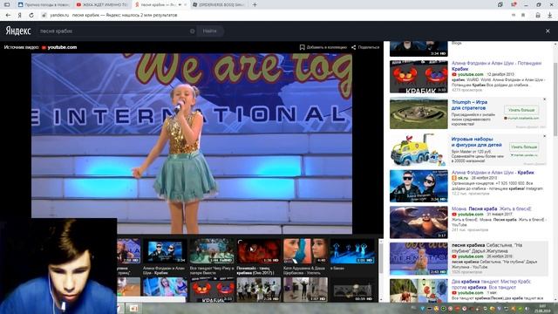Close the Triumph ad with its small x
The image size is (558, 314).
click(544, 99)
